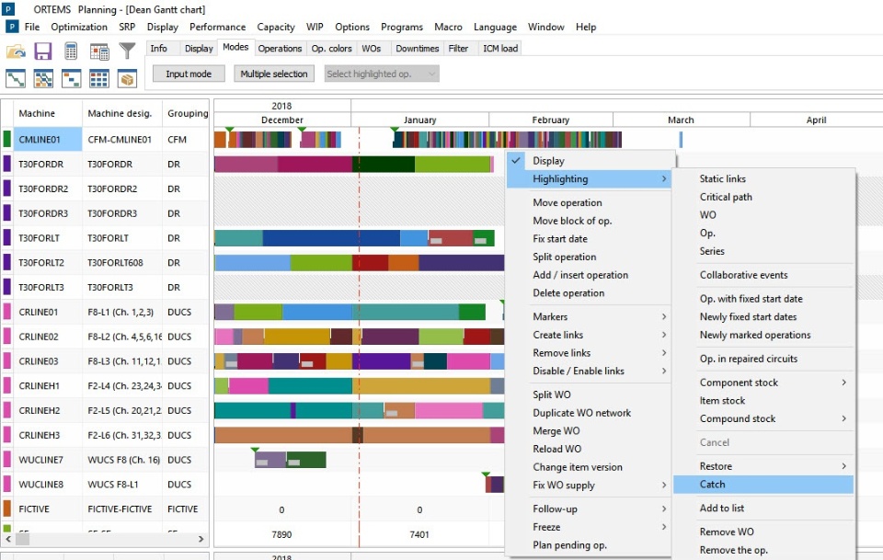Screen dimensions: 883x560
Task: Click the pink color swatch beside CRLINE01
Action: (x=6, y=312)
